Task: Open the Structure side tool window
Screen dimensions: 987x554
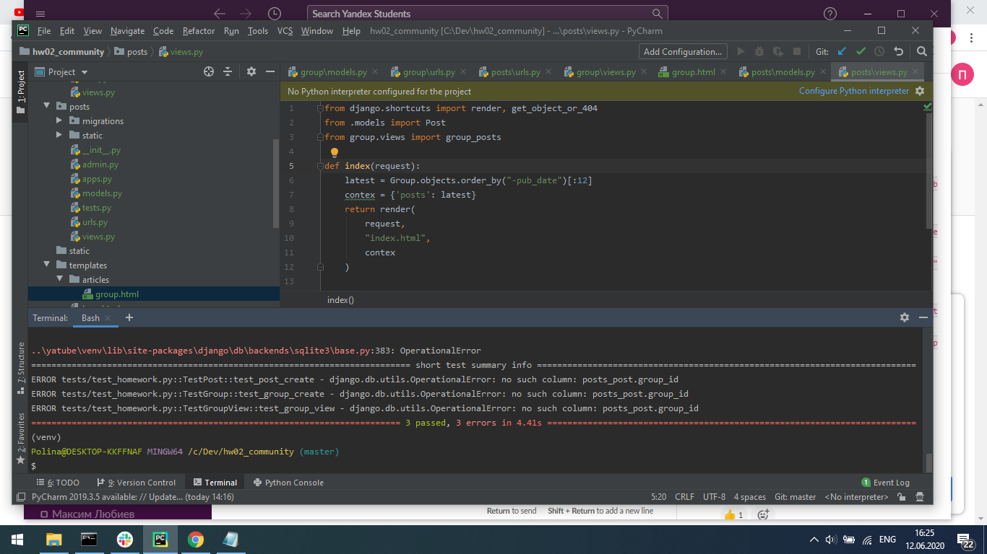Action: point(20,369)
